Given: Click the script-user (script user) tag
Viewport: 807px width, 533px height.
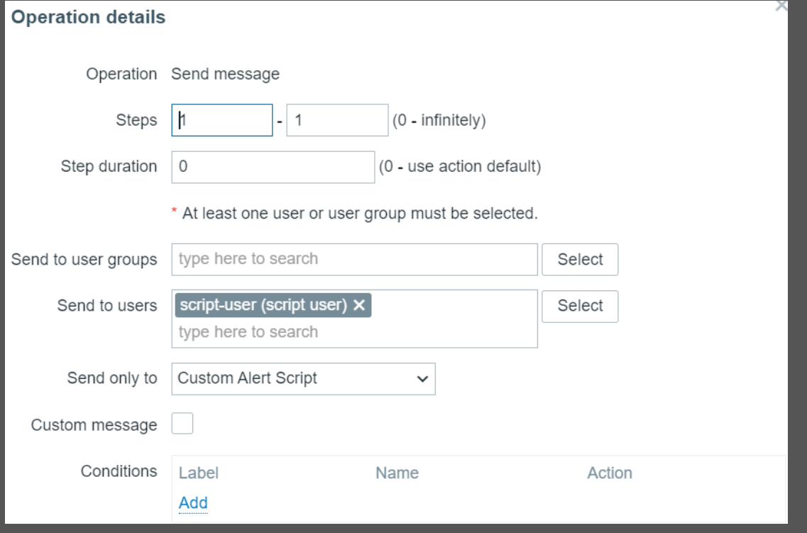Looking at the screenshot, I should coord(263,305).
